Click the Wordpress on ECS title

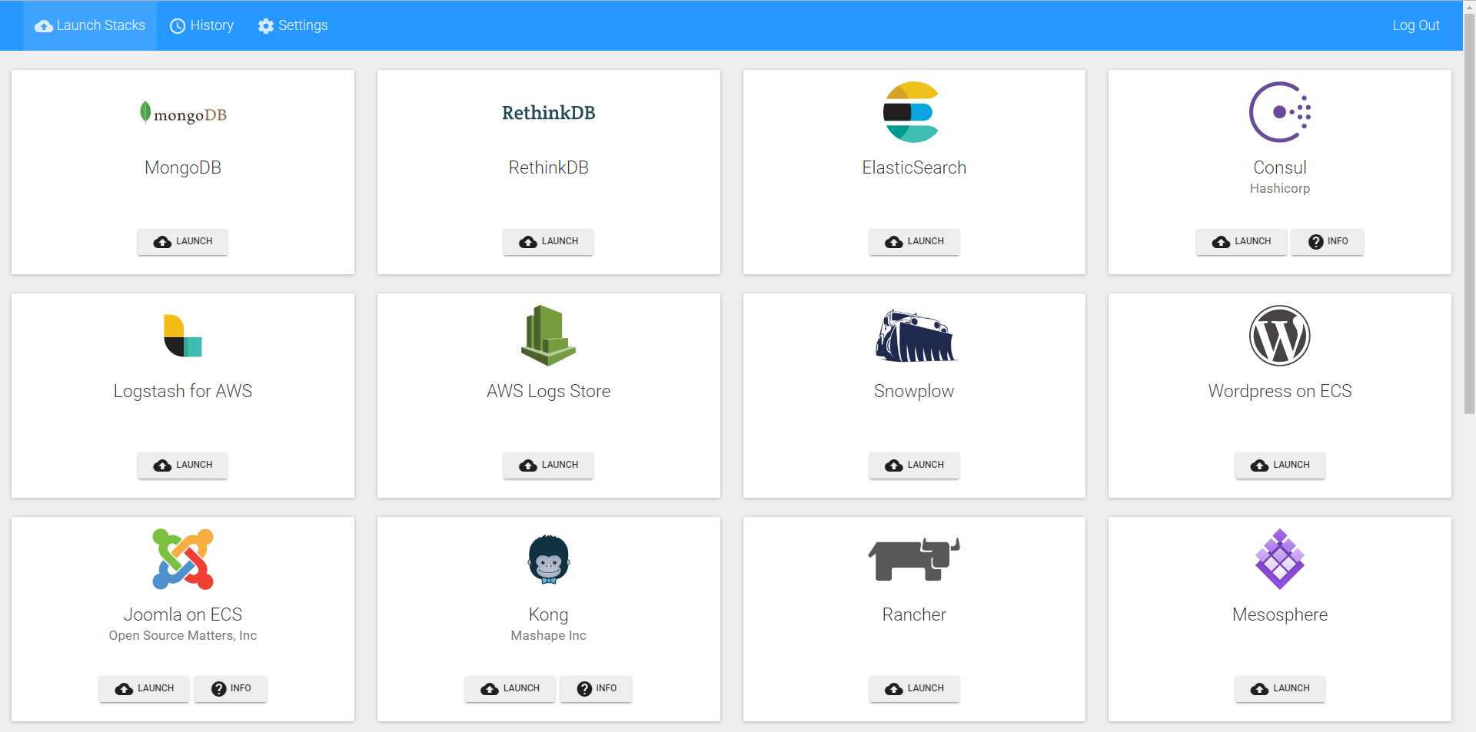coord(1280,391)
